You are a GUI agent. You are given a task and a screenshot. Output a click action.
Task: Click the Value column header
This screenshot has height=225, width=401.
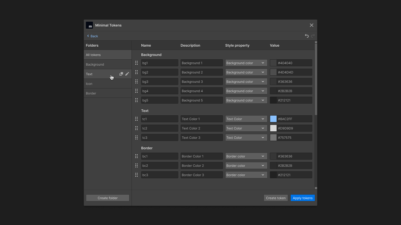coord(275,45)
